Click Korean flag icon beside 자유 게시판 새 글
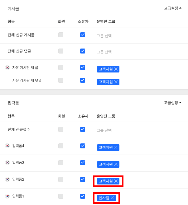 point(7,68)
